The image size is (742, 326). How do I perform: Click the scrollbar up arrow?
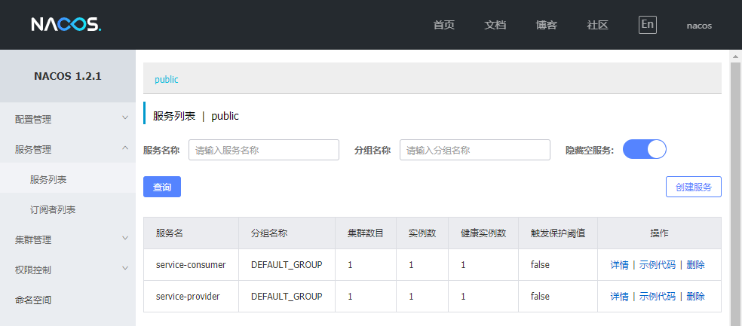click(x=735, y=56)
